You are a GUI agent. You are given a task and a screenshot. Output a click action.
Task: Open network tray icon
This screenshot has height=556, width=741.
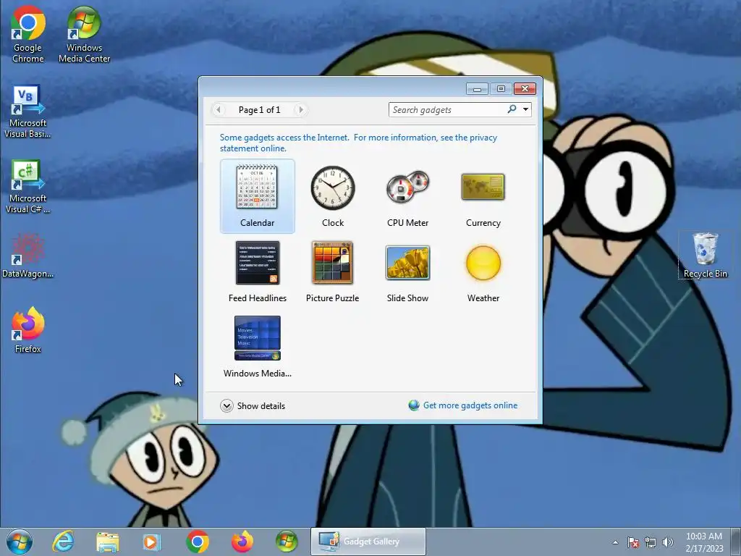point(651,542)
